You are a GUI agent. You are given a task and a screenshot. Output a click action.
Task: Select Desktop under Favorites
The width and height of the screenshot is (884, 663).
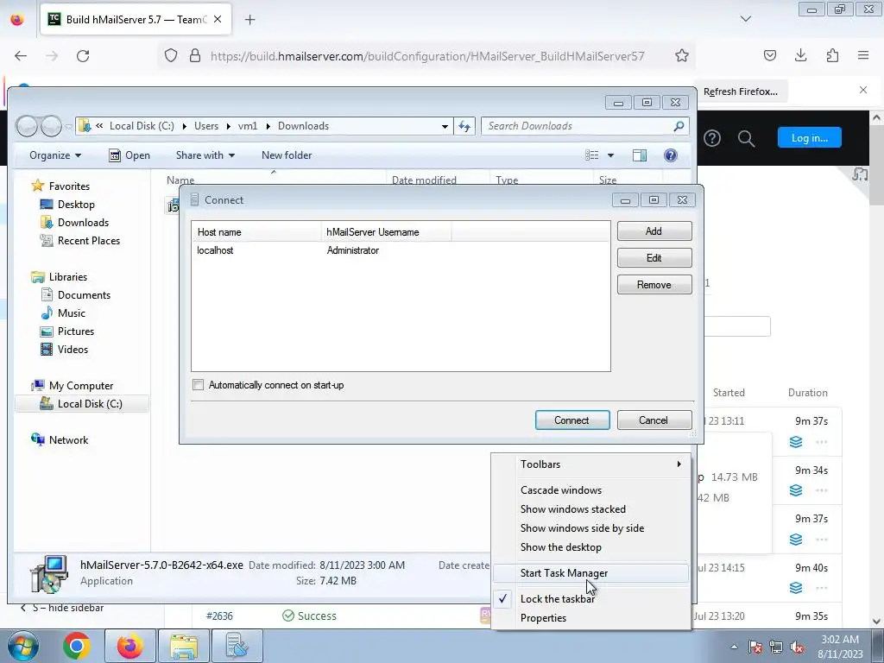67,204
